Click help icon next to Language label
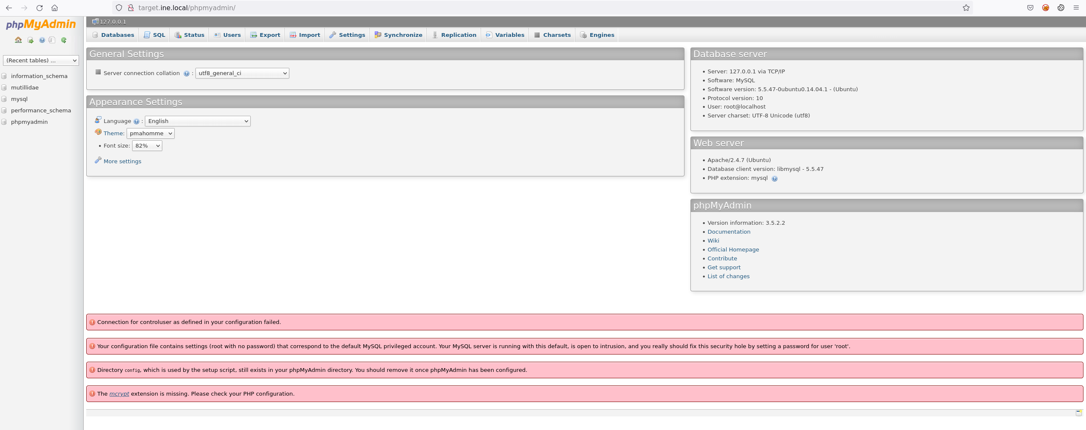Viewport: 1086px width, 430px height. pos(136,121)
